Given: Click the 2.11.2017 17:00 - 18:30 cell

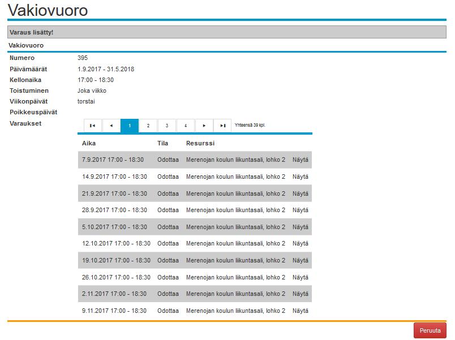Looking at the screenshot, I should click(x=114, y=294).
